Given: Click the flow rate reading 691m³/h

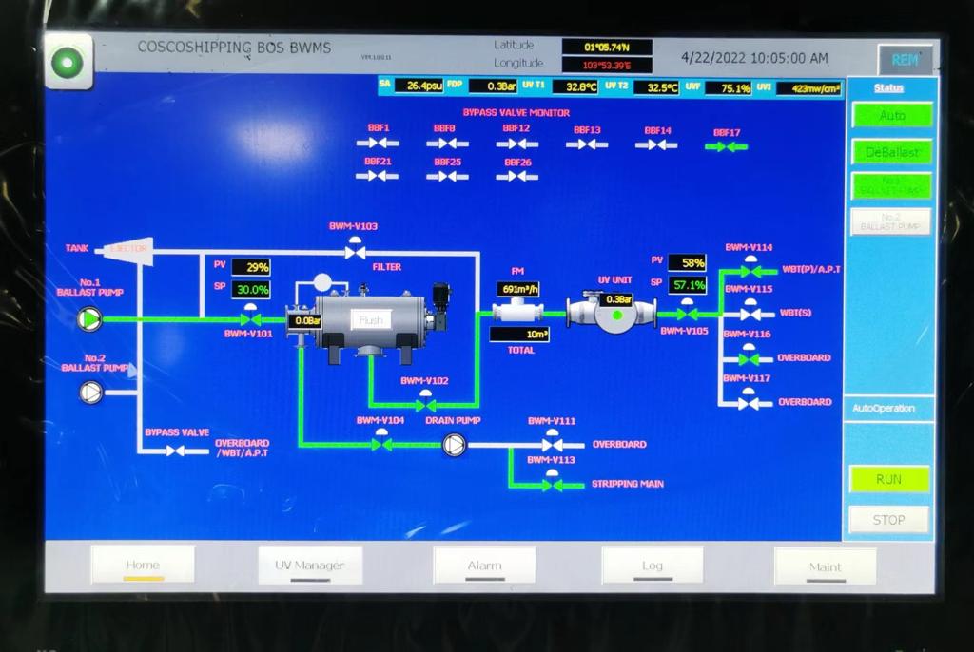Looking at the screenshot, I should pos(517,289).
